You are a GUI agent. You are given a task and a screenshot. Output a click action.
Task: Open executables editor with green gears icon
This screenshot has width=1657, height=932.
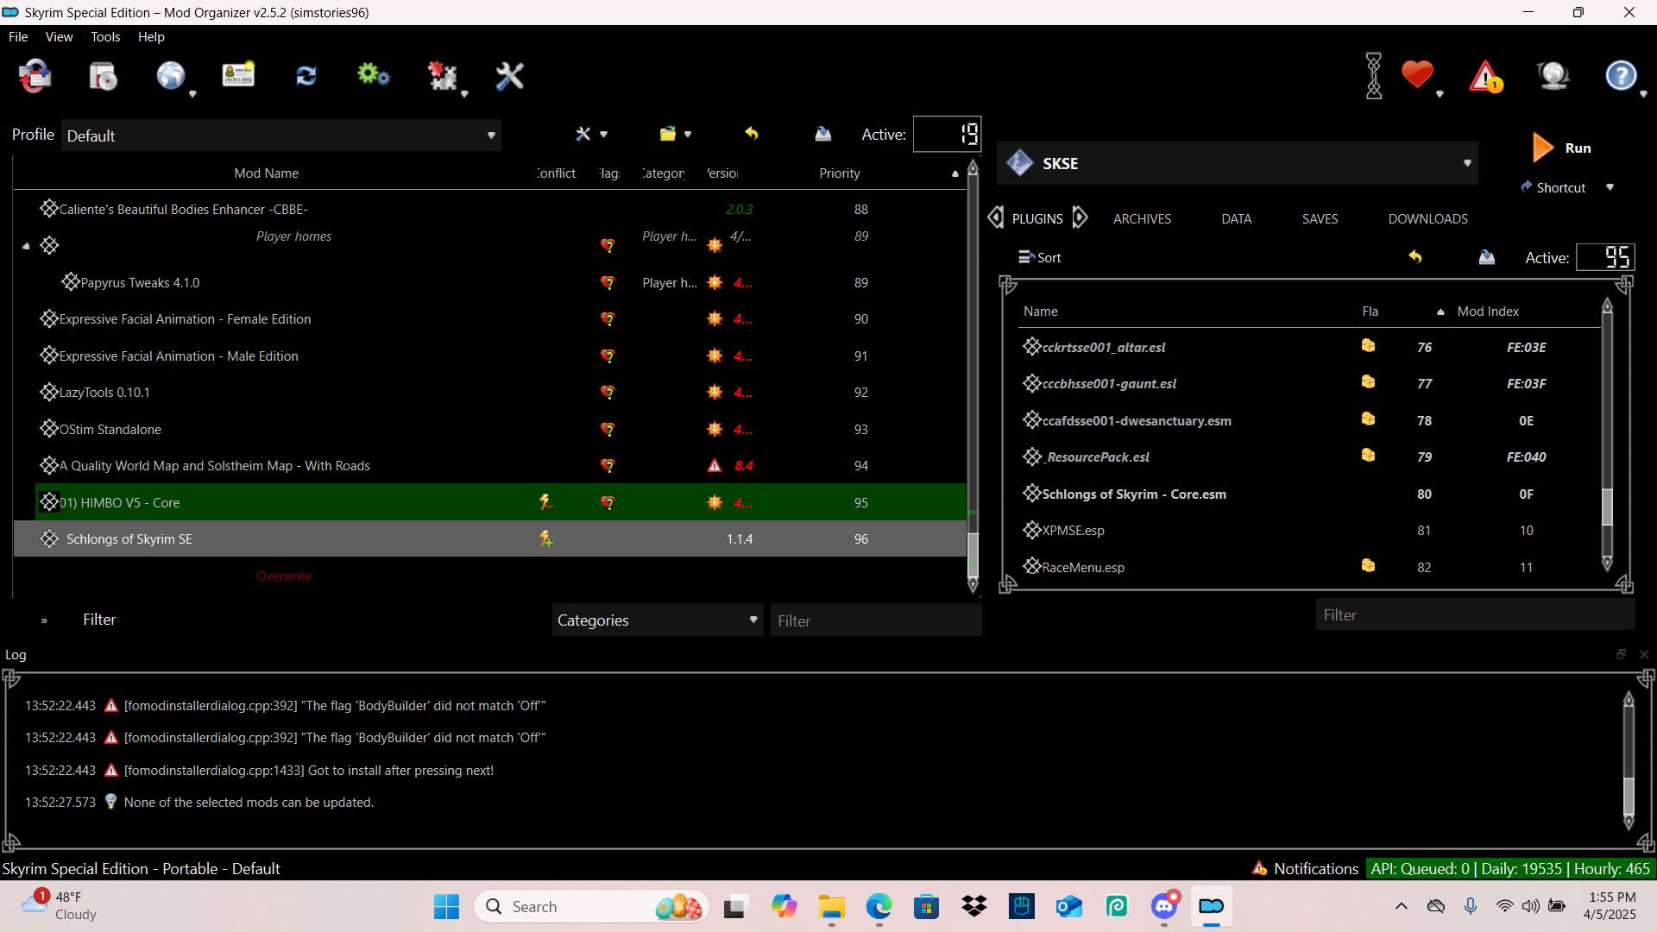coord(374,75)
